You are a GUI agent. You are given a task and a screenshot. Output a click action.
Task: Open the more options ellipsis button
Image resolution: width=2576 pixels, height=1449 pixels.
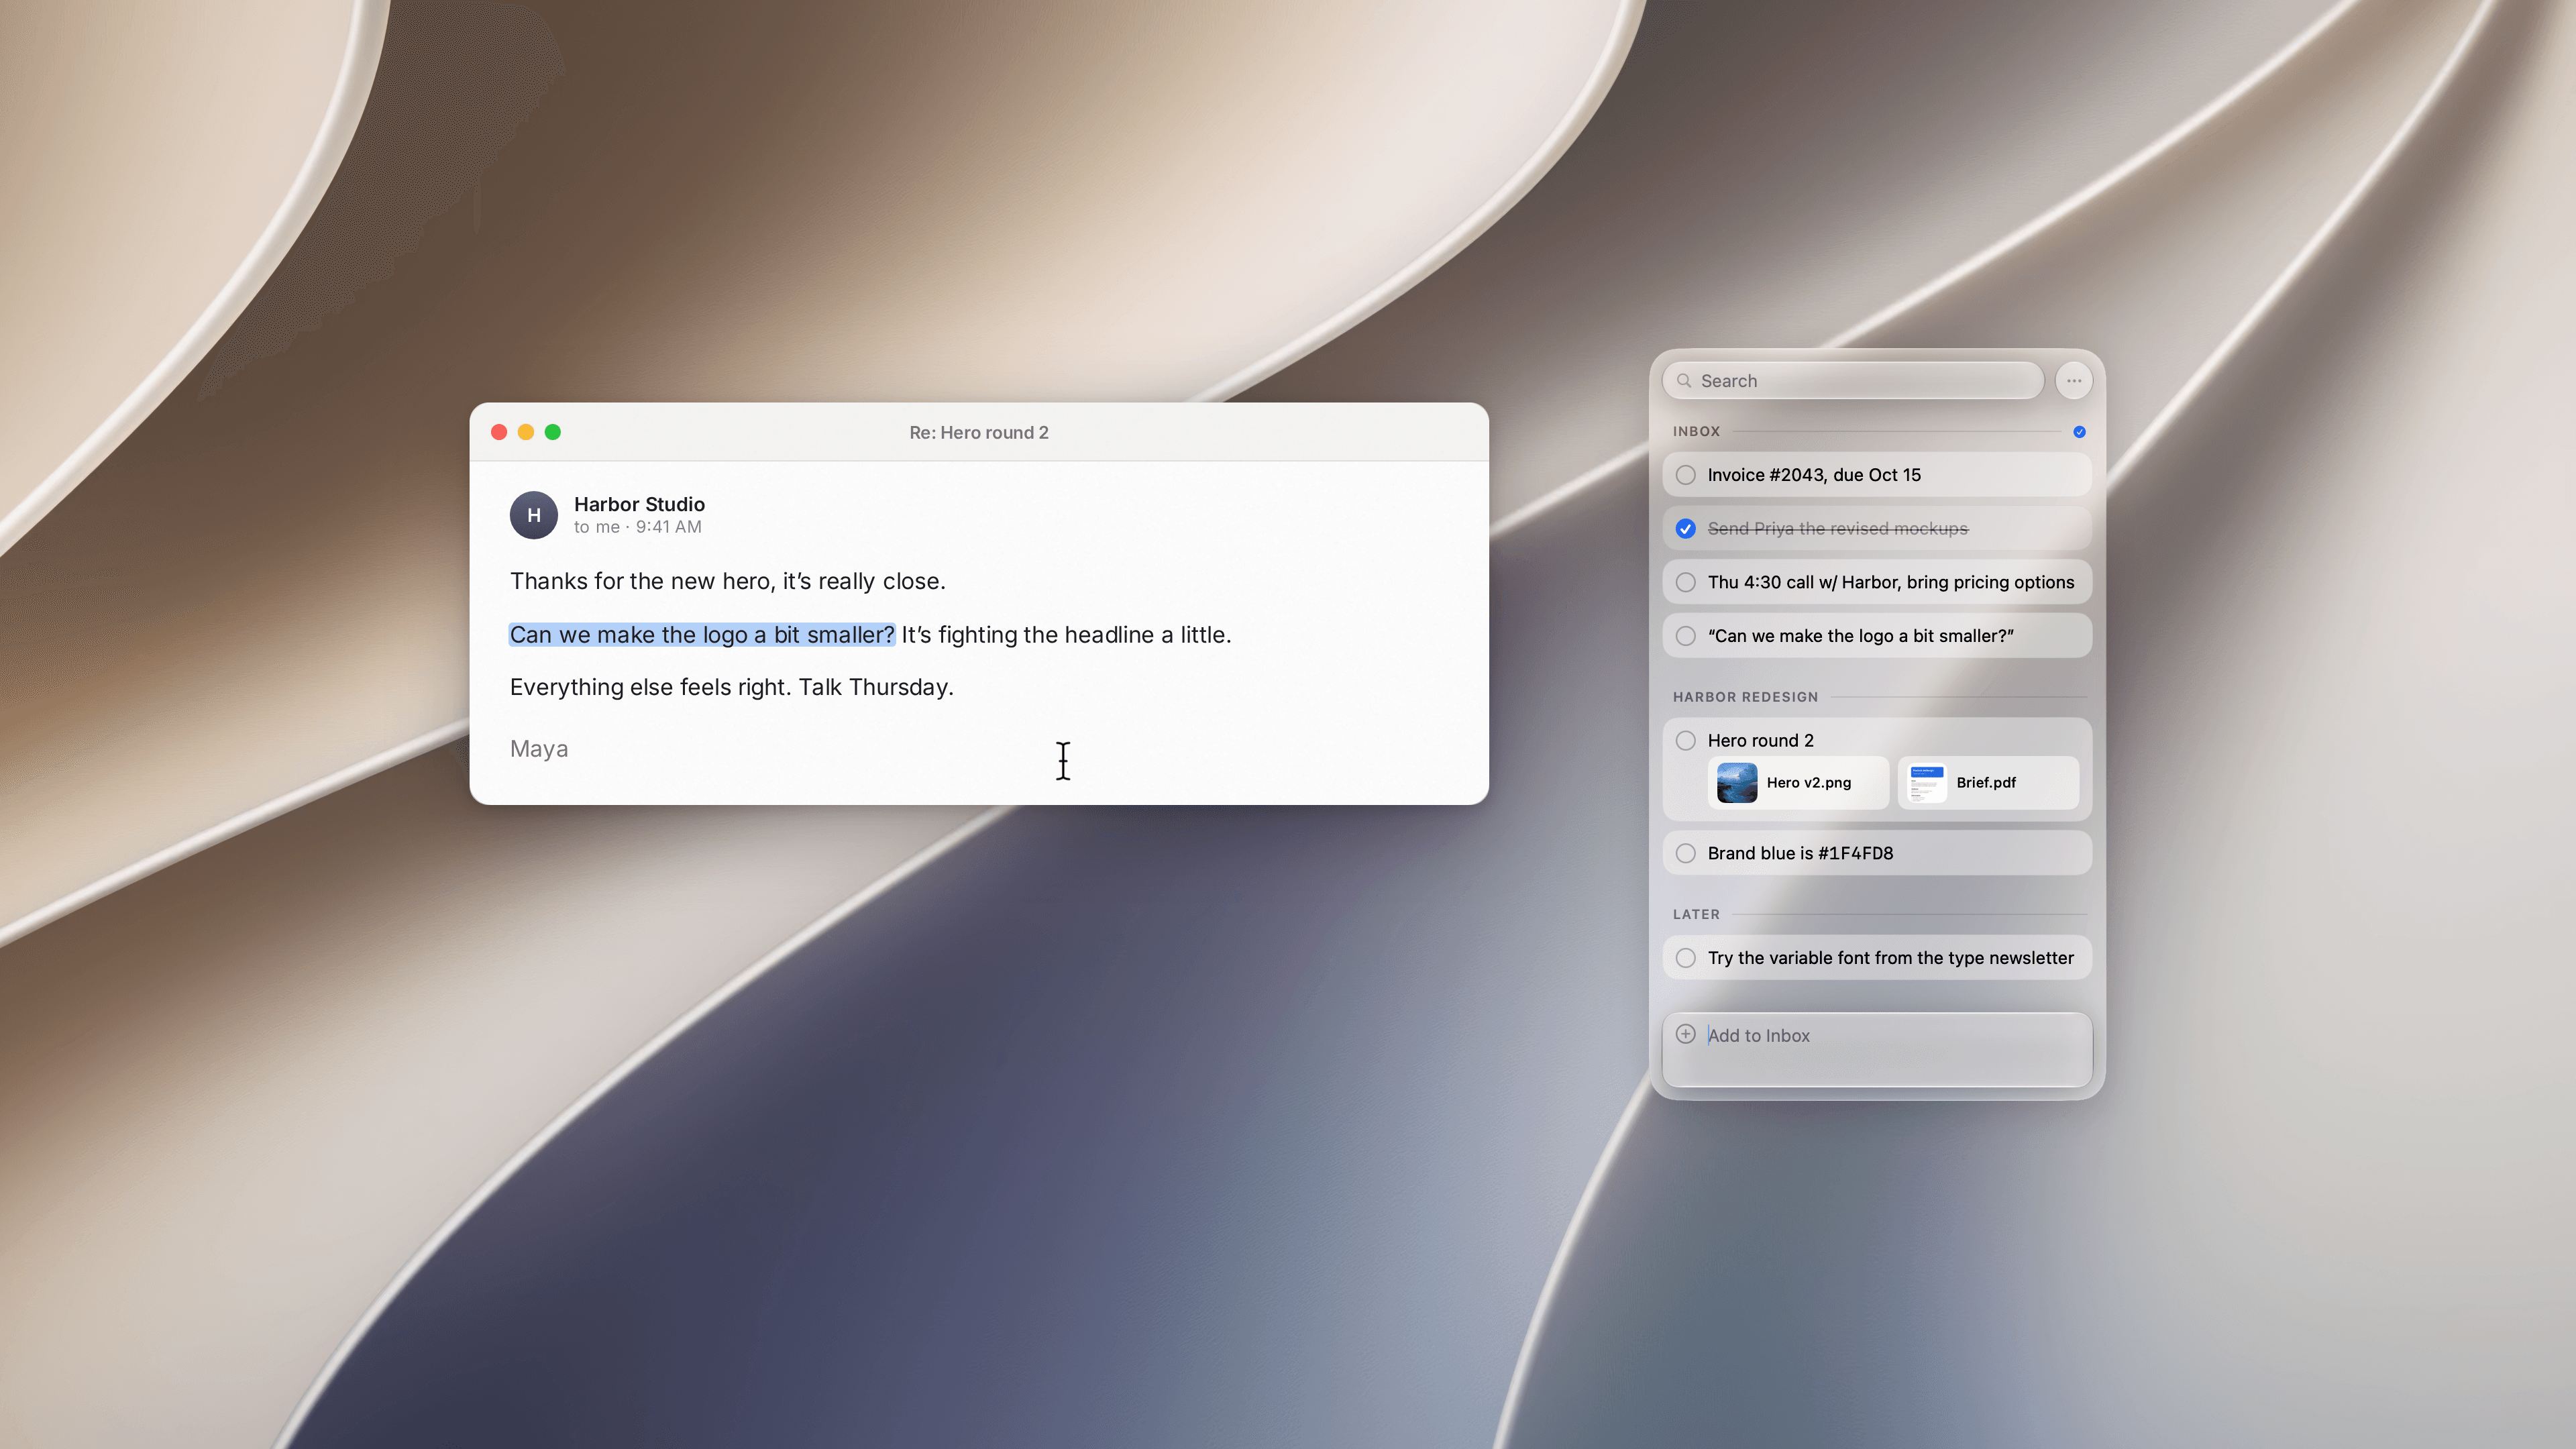click(2074, 381)
